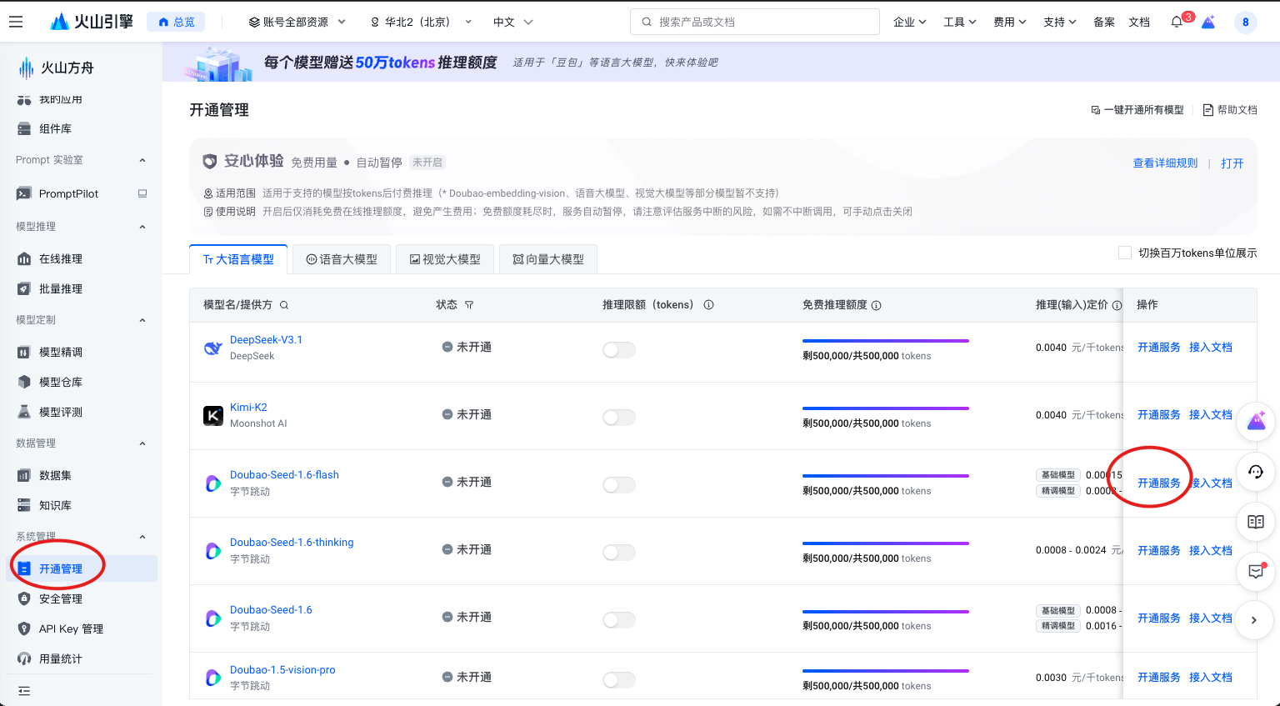Screen dimensions: 1280x706
Task: Click the 数据集 sidebar icon
Action: click(x=24, y=475)
